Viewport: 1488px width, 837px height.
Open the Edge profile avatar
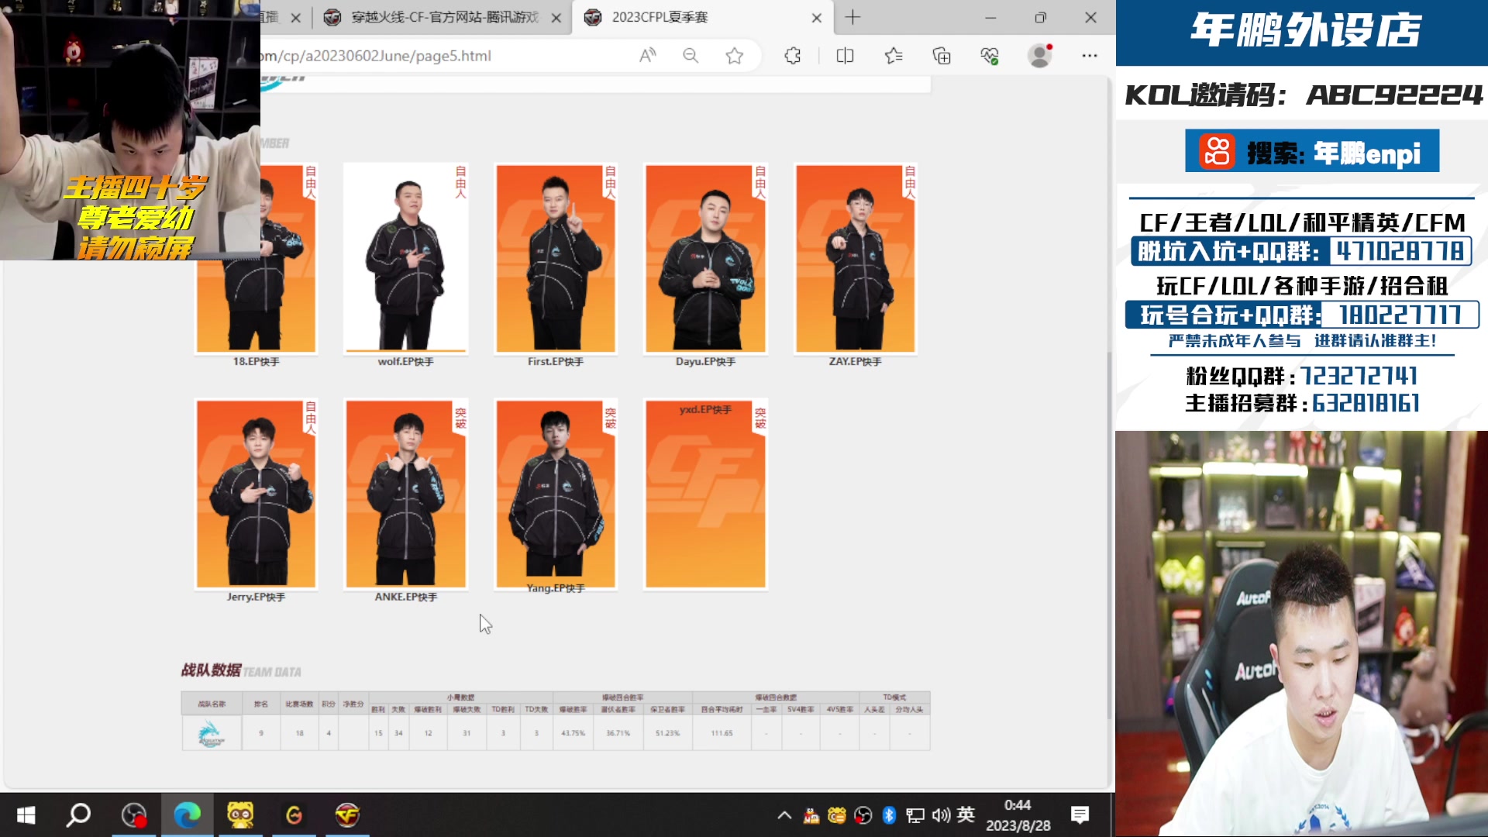[1039, 56]
